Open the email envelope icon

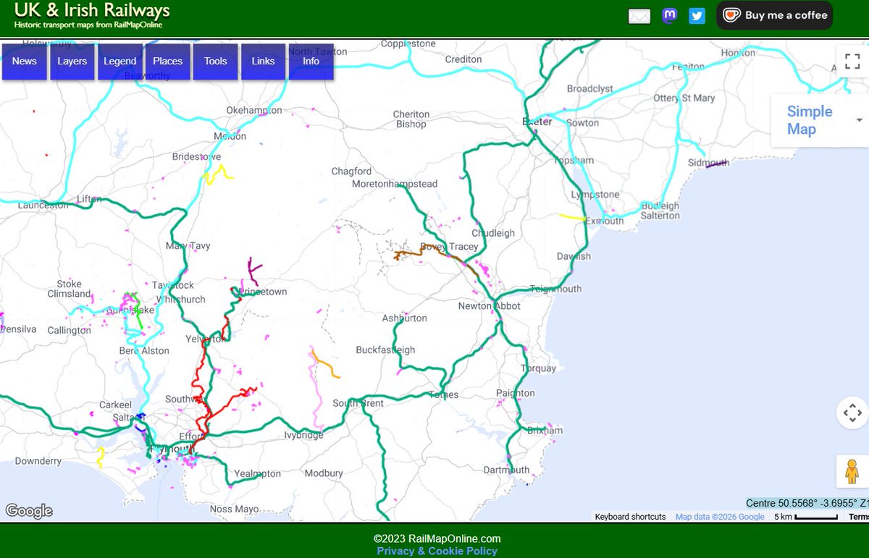click(x=639, y=16)
